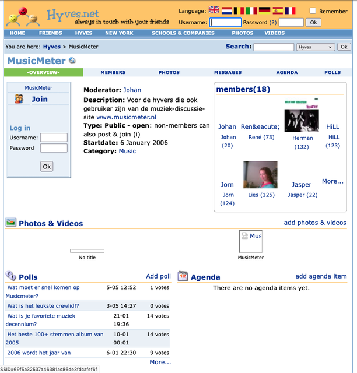
Task: Click the home icon beside MusicMeter title
Action: point(72,61)
